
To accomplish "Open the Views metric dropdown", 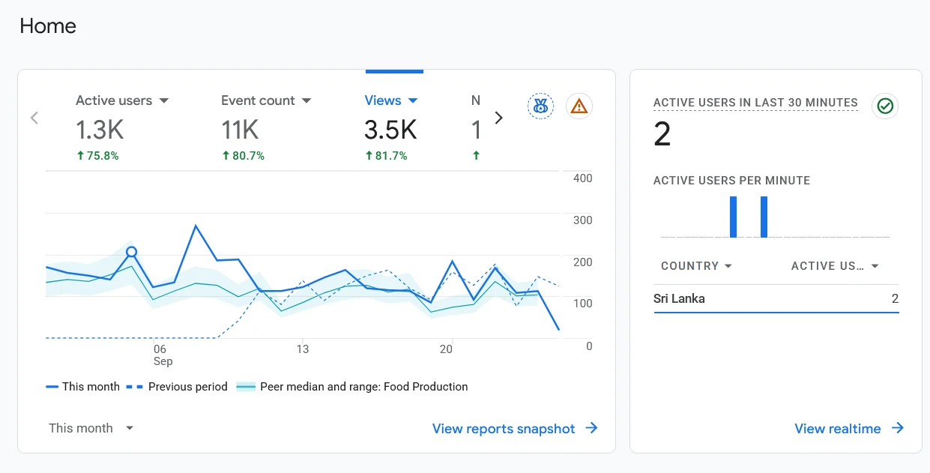I will (x=412, y=100).
